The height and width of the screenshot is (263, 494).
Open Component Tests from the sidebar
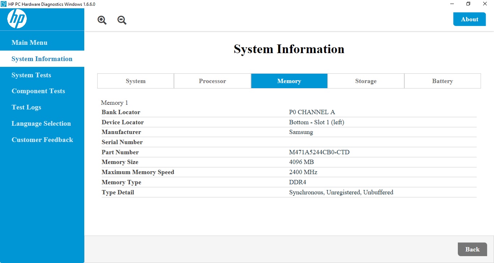[38, 91]
